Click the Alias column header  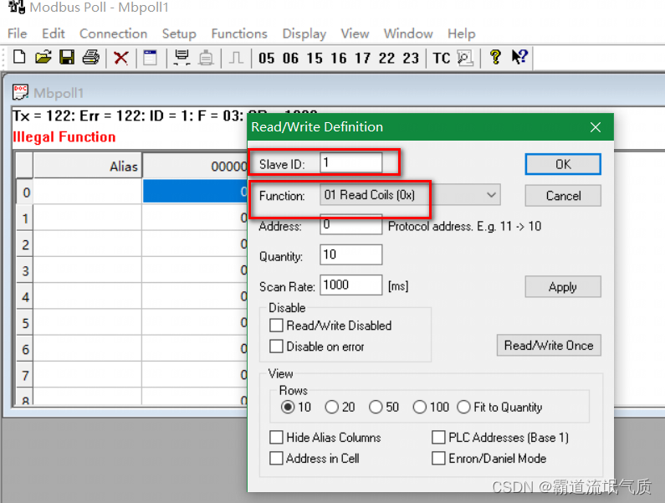click(x=87, y=166)
